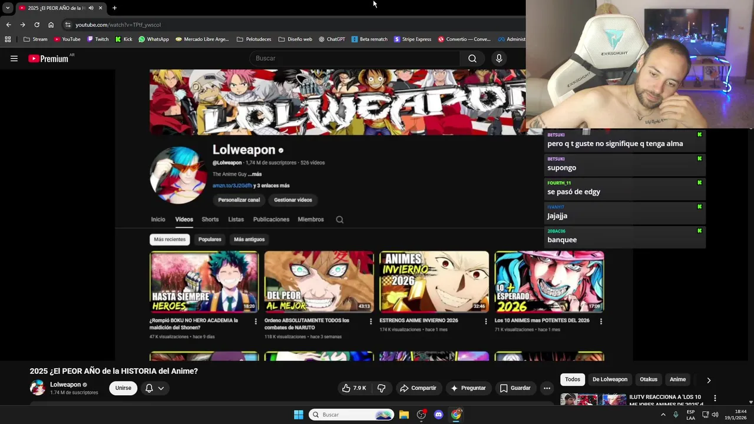
Task: Open options for Los 10 Animes mas Potentes
Action: click(x=601, y=321)
